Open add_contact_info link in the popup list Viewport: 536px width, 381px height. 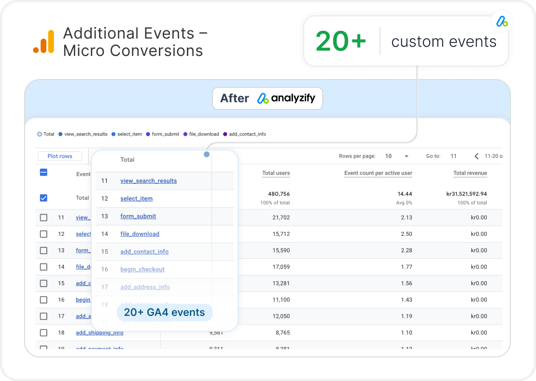144,252
